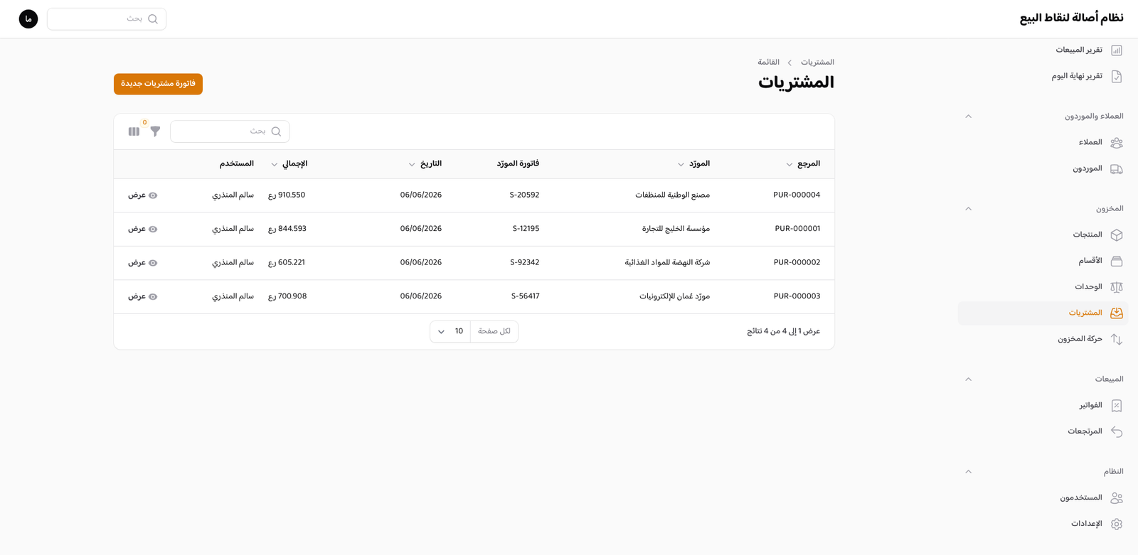Image resolution: width=1138 pixels, height=555 pixels.
Task: Focus the table search field
Action: (x=230, y=131)
